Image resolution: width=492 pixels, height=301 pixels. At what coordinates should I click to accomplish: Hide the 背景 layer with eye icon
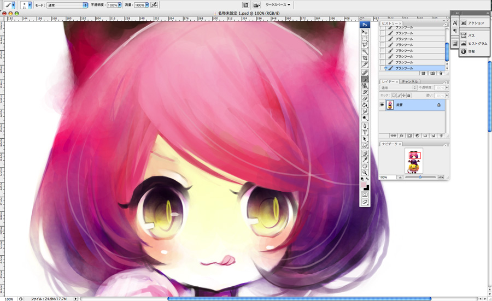pos(382,105)
